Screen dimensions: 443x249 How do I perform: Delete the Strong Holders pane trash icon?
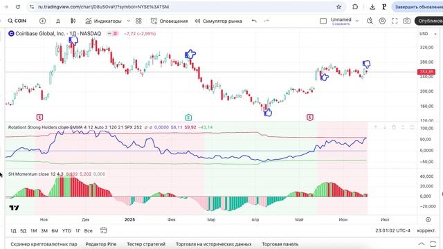[x=394, y=127]
